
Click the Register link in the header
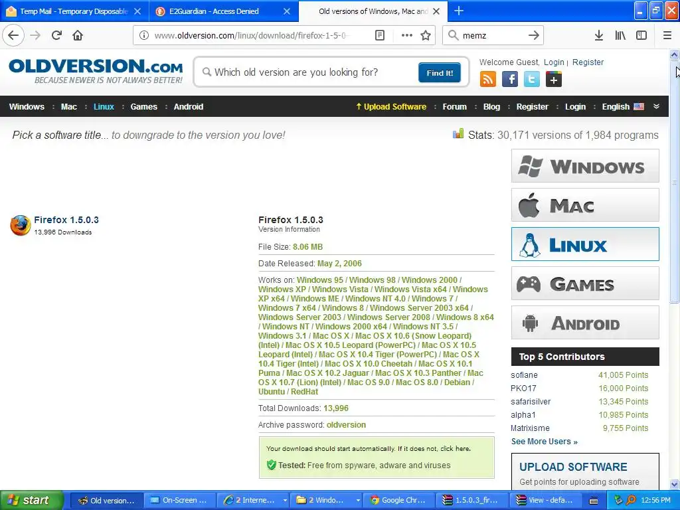coord(588,62)
